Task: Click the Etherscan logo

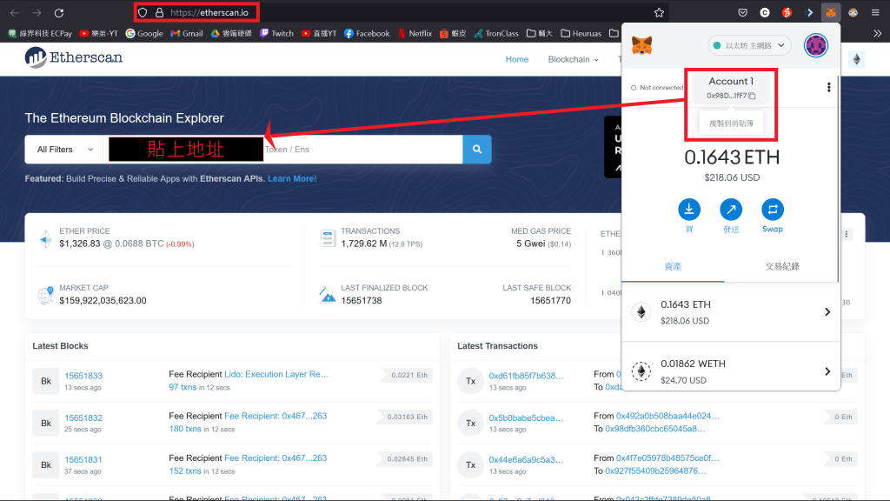Action: point(74,57)
